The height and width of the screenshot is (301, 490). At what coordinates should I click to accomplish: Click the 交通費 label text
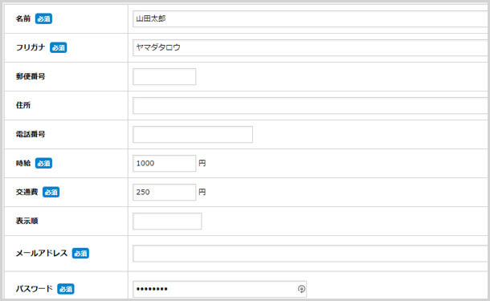[27, 192]
